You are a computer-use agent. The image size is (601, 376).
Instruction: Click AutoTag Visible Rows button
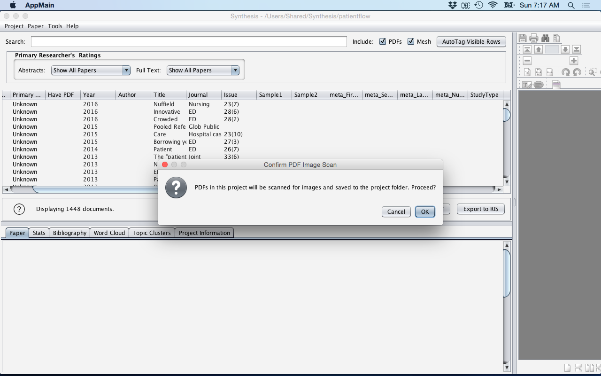(471, 41)
